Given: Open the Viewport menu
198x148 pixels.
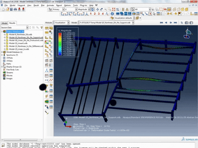Looking at the screenshot, I should click(x=21, y=5).
